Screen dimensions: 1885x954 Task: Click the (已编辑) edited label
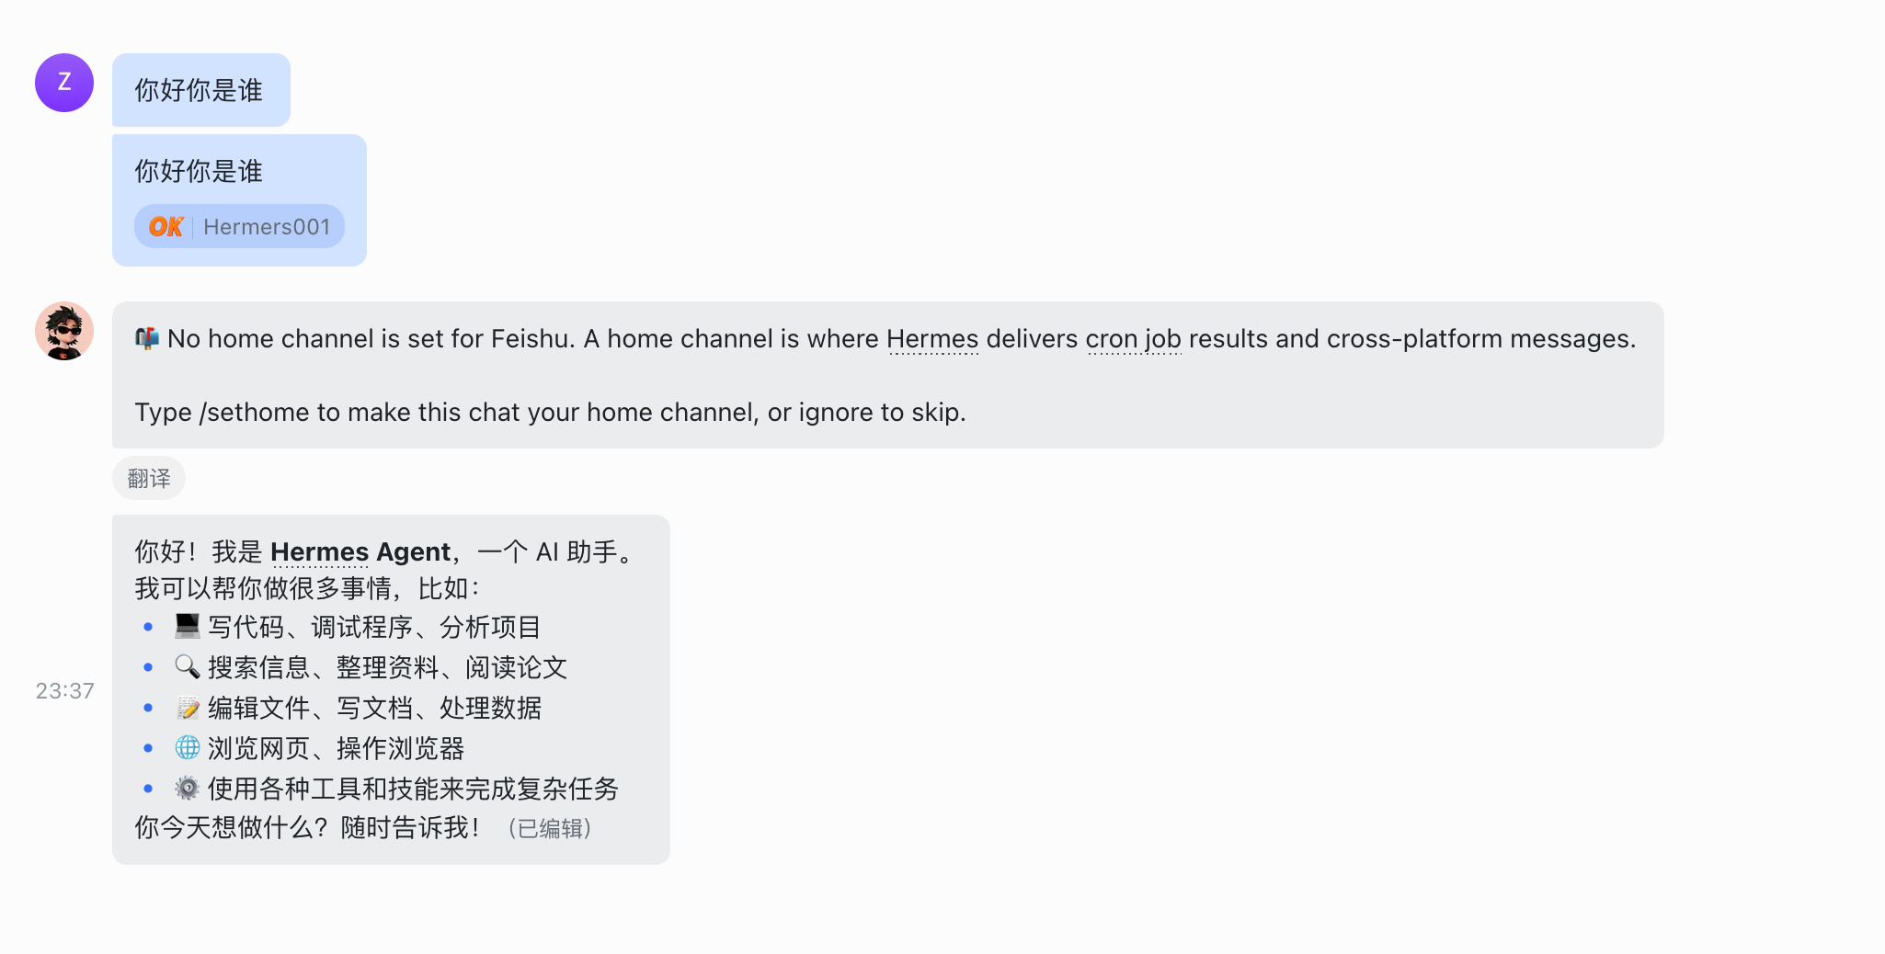[x=550, y=829]
